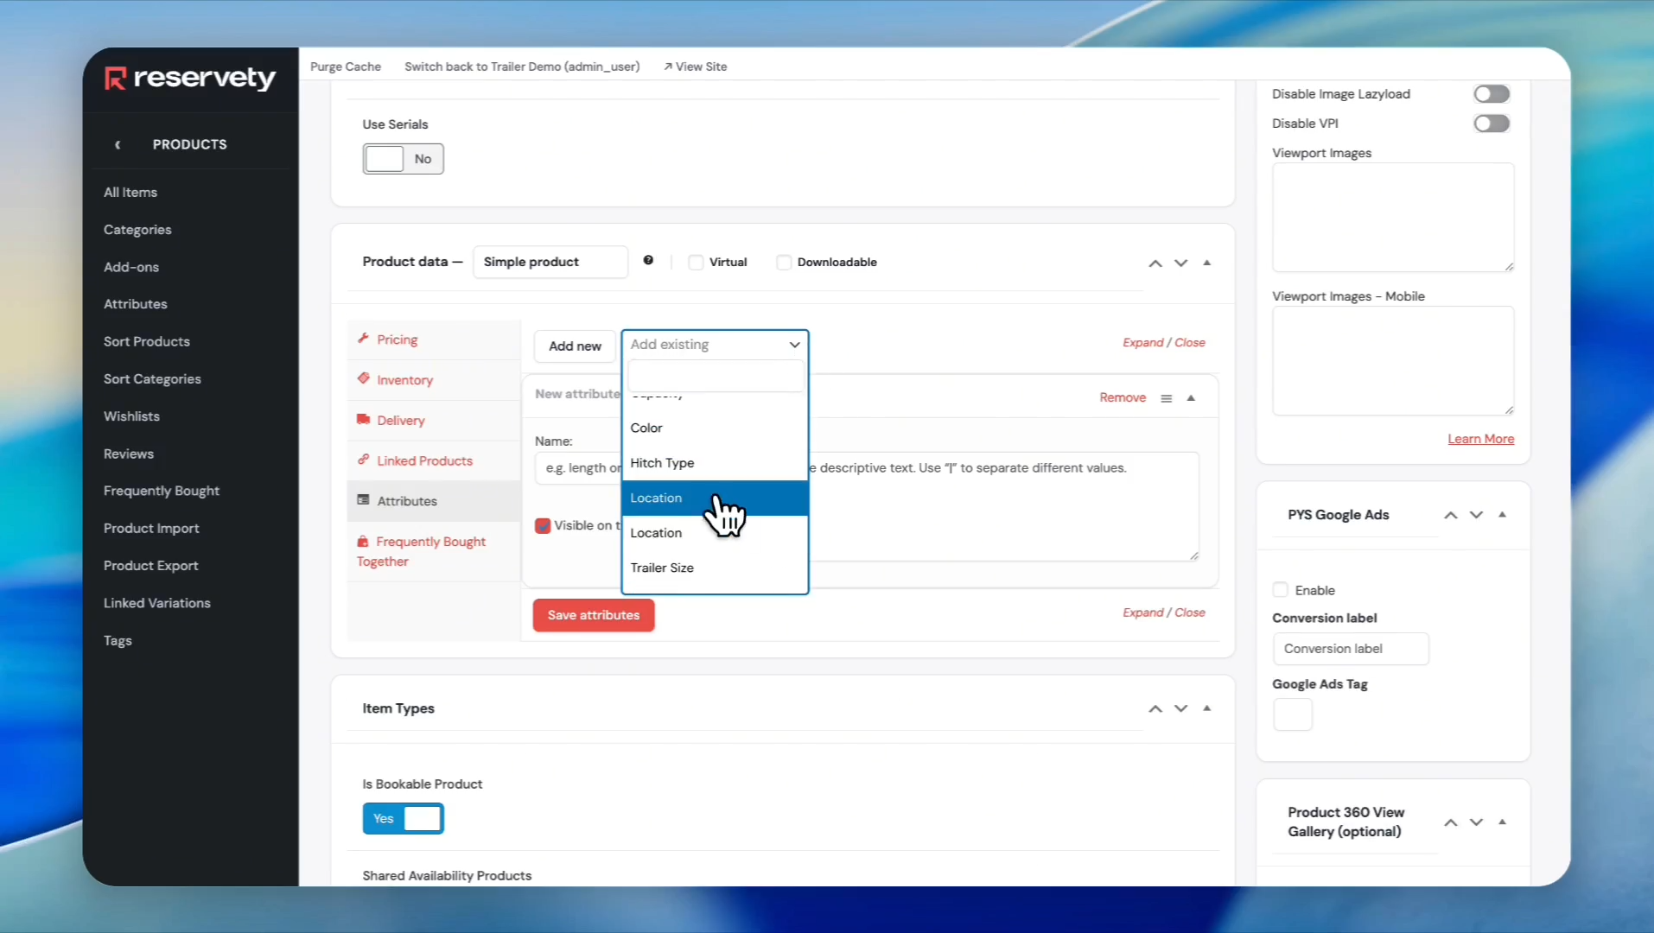The height and width of the screenshot is (933, 1654).
Task: Select Hitch Type from the attribute list
Action: [x=715, y=463]
